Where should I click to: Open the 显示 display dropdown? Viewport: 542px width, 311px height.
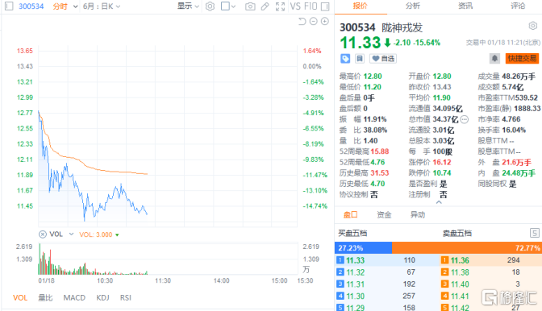pyautogui.click(x=188, y=6)
